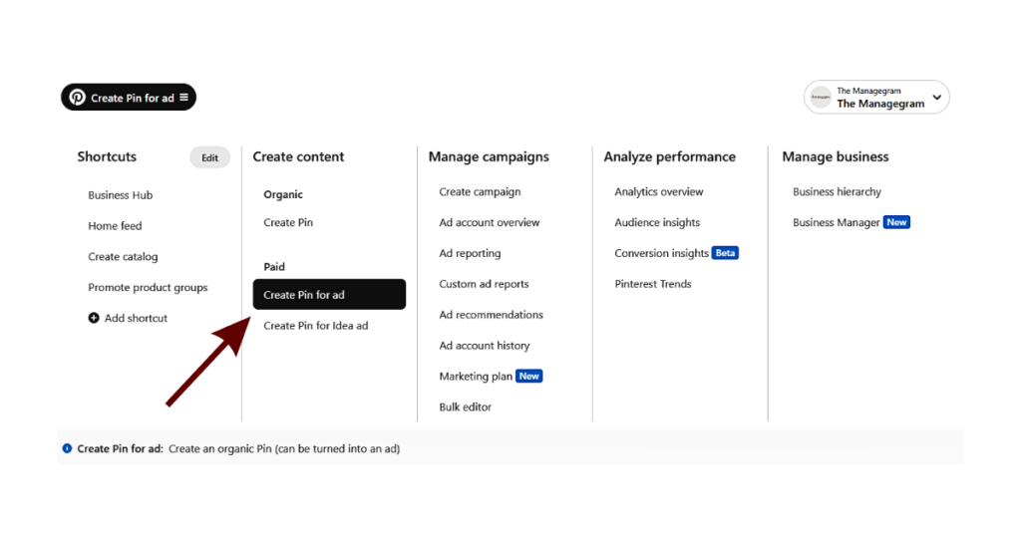Launch the Bulk editor
Image resolution: width=1021 pixels, height=536 pixels.
465,407
